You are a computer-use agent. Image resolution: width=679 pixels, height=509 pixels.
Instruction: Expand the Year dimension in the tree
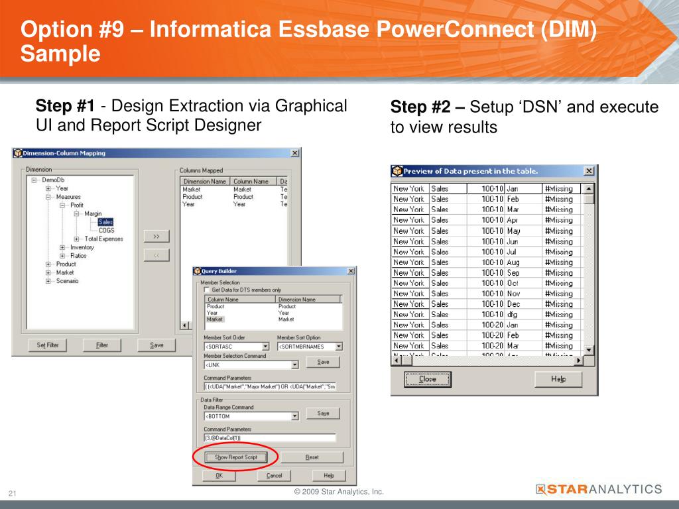48,189
